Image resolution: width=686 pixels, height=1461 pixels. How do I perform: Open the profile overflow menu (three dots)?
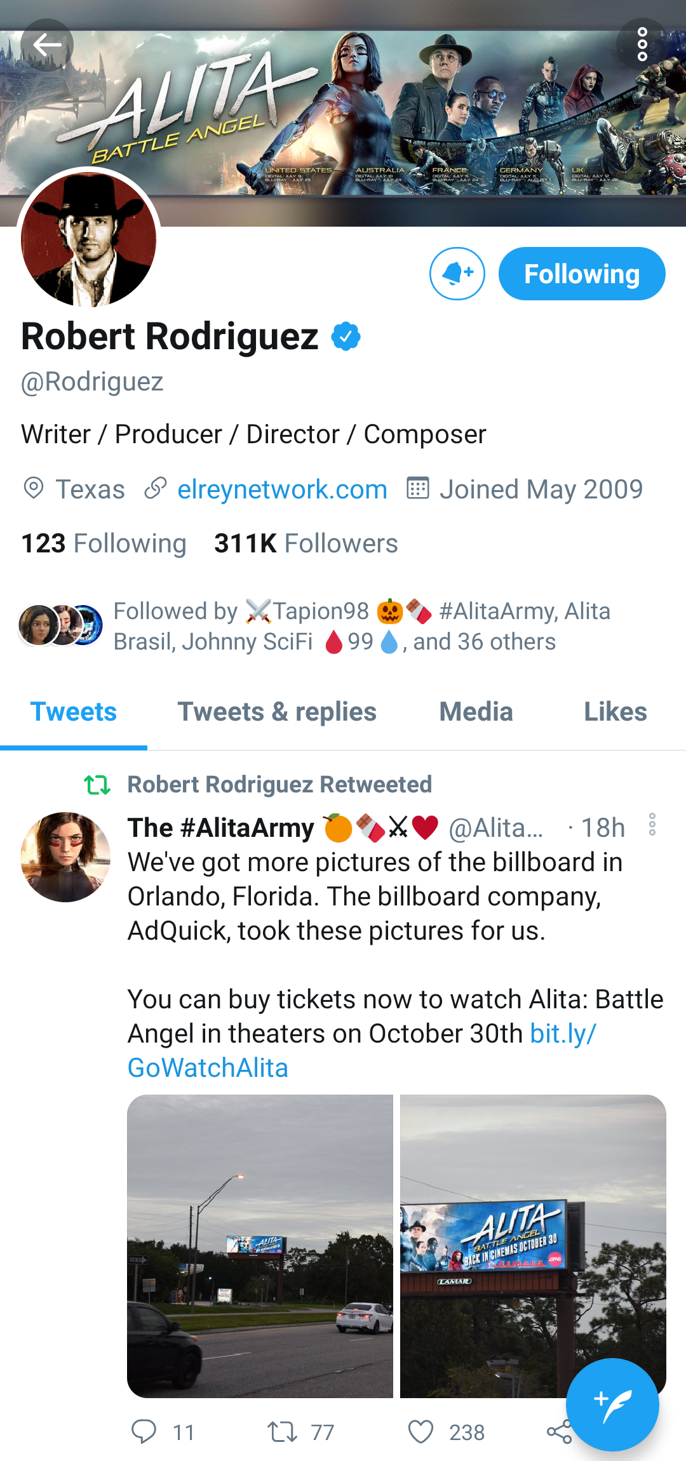[642, 44]
